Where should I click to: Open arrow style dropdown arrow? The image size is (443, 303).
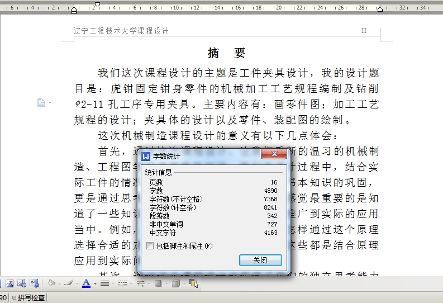[149, 283]
